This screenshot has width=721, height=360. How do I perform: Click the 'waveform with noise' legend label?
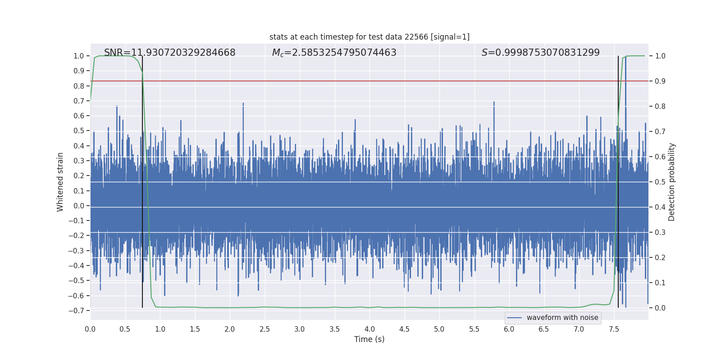pyautogui.click(x=562, y=318)
